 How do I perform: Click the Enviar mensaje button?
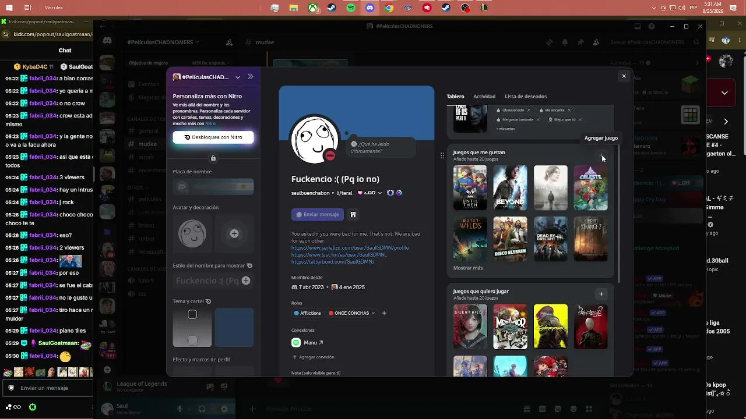(x=318, y=215)
